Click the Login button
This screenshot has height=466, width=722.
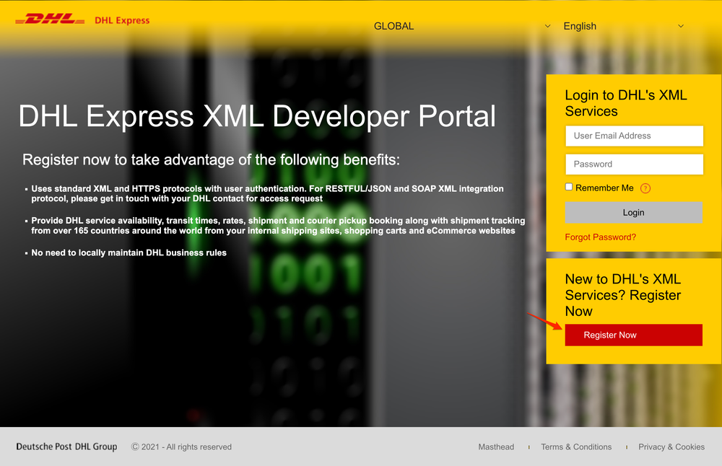click(x=633, y=212)
